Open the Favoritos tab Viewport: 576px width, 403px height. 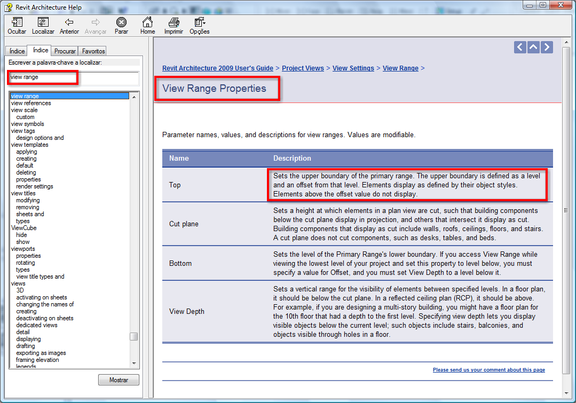(93, 51)
